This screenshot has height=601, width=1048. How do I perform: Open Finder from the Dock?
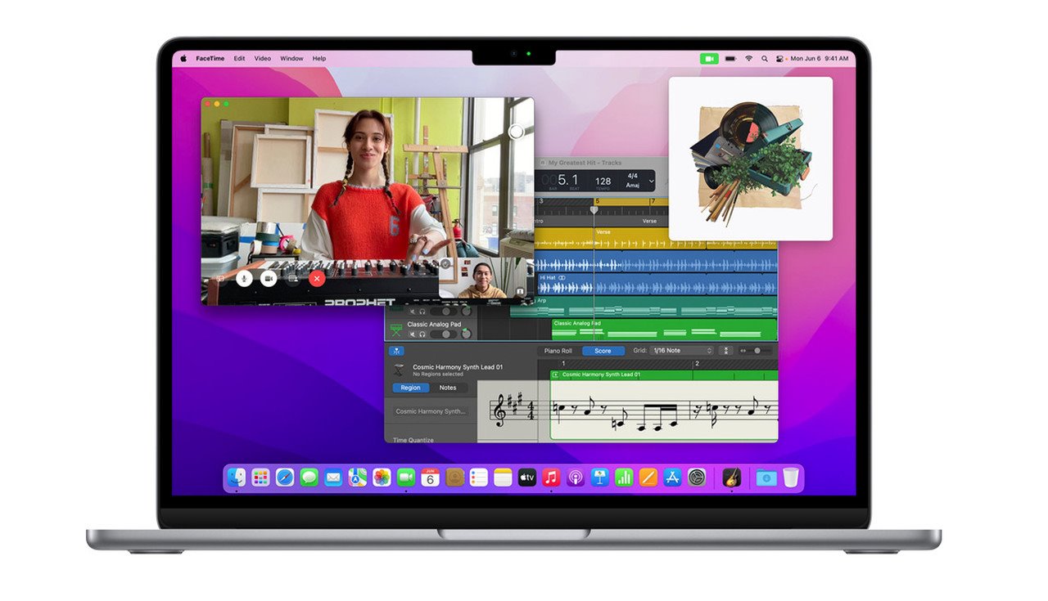[237, 478]
